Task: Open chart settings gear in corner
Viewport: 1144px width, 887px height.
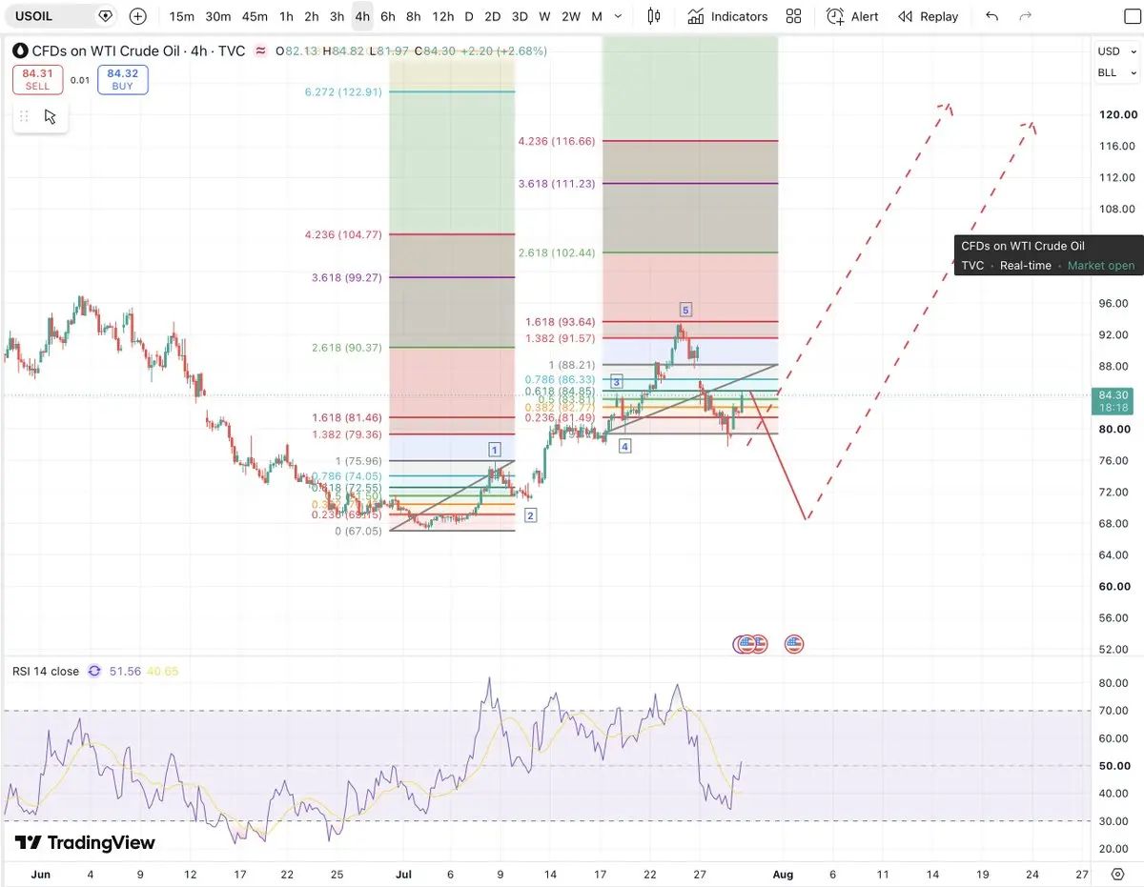Action: click(1117, 874)
